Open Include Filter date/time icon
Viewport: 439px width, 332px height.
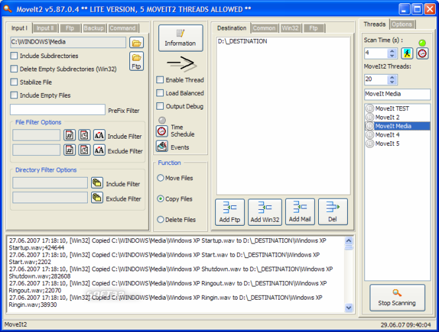[84, 135]
